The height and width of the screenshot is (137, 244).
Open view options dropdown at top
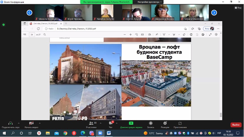(x=149, y=2)
